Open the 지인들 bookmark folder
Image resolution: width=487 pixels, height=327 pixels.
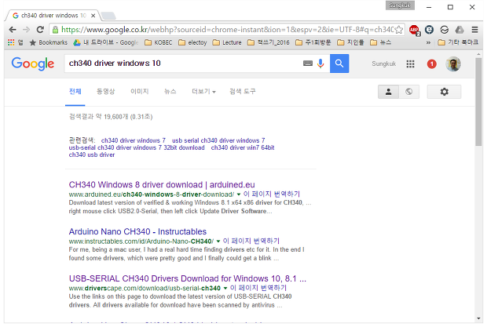pyautogui.click(x=350, y=42)
